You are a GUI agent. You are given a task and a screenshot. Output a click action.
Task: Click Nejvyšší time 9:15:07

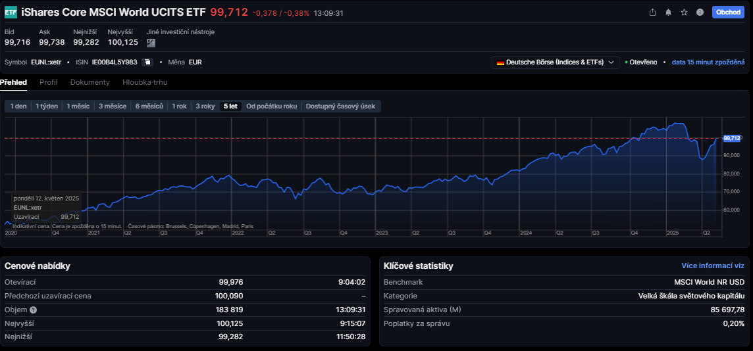coord(353,323)
